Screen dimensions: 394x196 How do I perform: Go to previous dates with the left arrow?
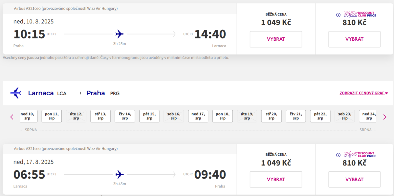(12, 117)
